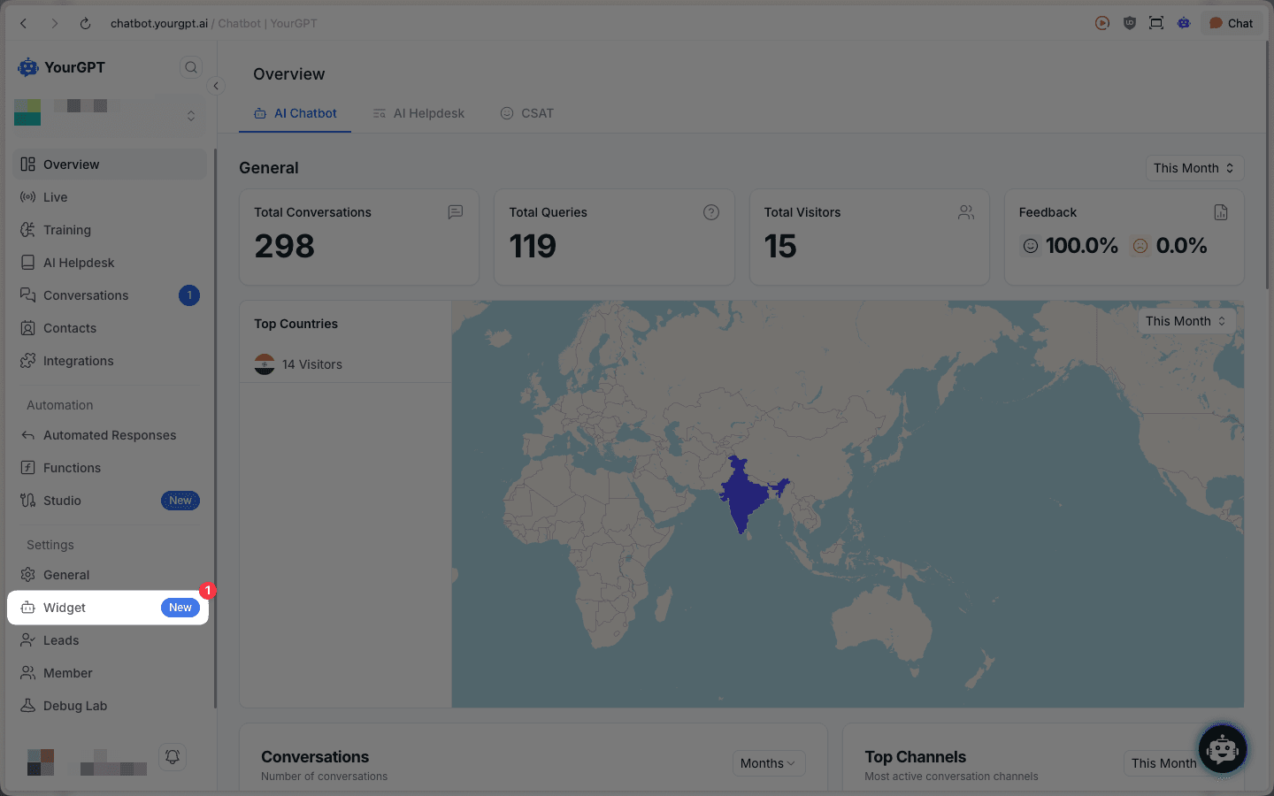Viewport: 1274px width, 796px height.
Task: Click the sidebar search icon
Action: [190, 67]
